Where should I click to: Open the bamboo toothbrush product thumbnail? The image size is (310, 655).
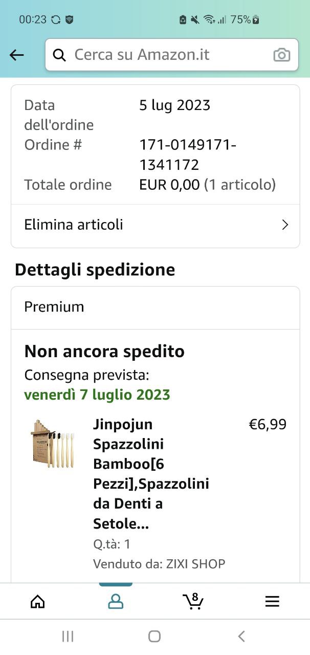click(52, 444)
